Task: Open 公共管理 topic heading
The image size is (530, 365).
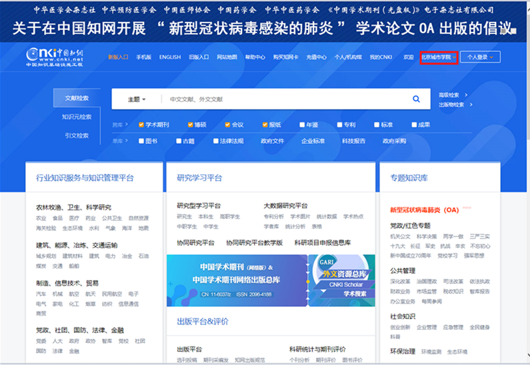Action: [403, 270]
